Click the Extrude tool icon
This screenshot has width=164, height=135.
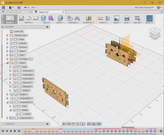point(44,18)
